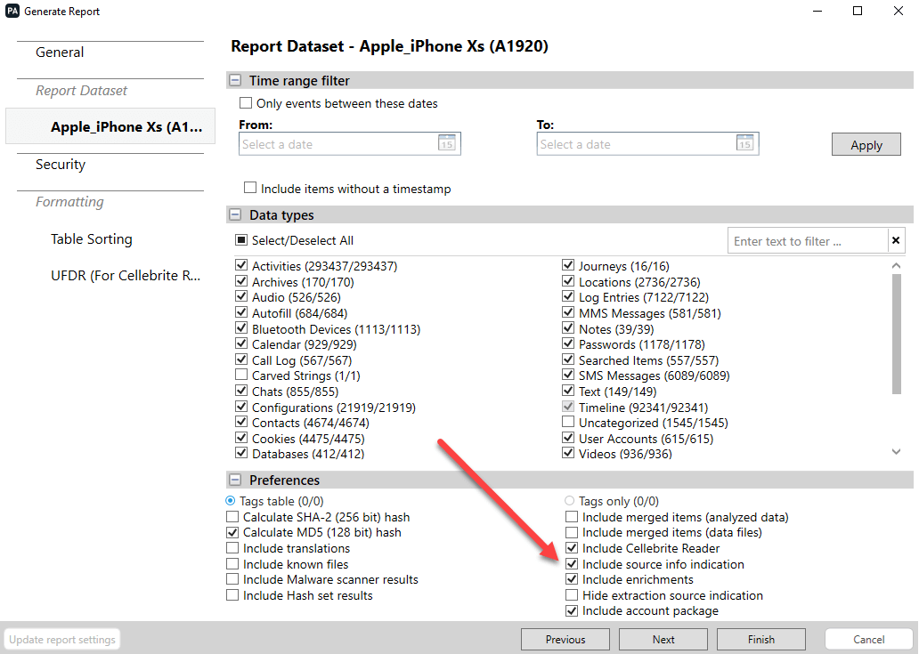This screenshot has width=919, height=654.
Task: Check the Uncategorized data type
Action: (568, 422)
